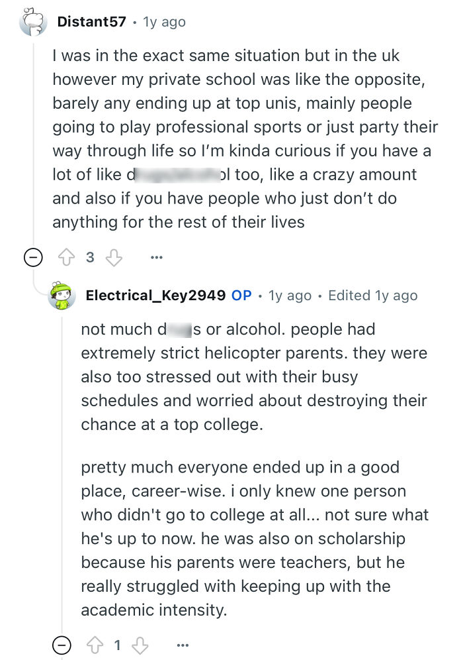Open more options for the OP's reply
Screen dimensions: 463x660
pos(183,645)
